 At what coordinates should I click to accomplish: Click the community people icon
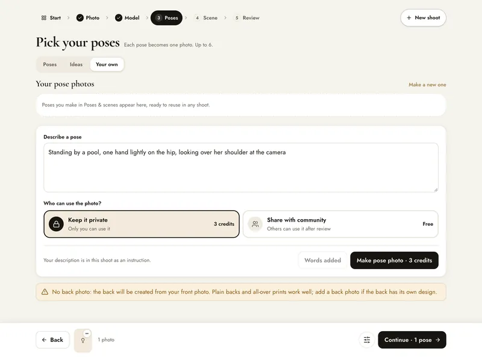[255, 224]
